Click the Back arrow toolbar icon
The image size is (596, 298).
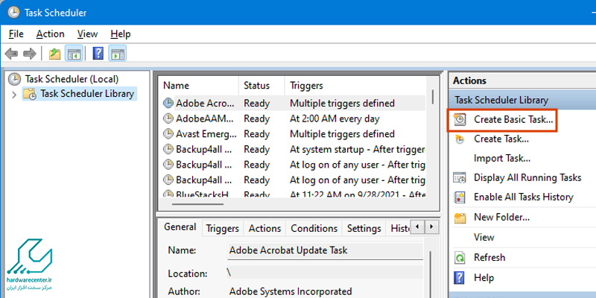coord(11,54)
